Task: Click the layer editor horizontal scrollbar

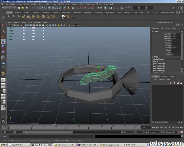Action: click(x=161, y=123)
